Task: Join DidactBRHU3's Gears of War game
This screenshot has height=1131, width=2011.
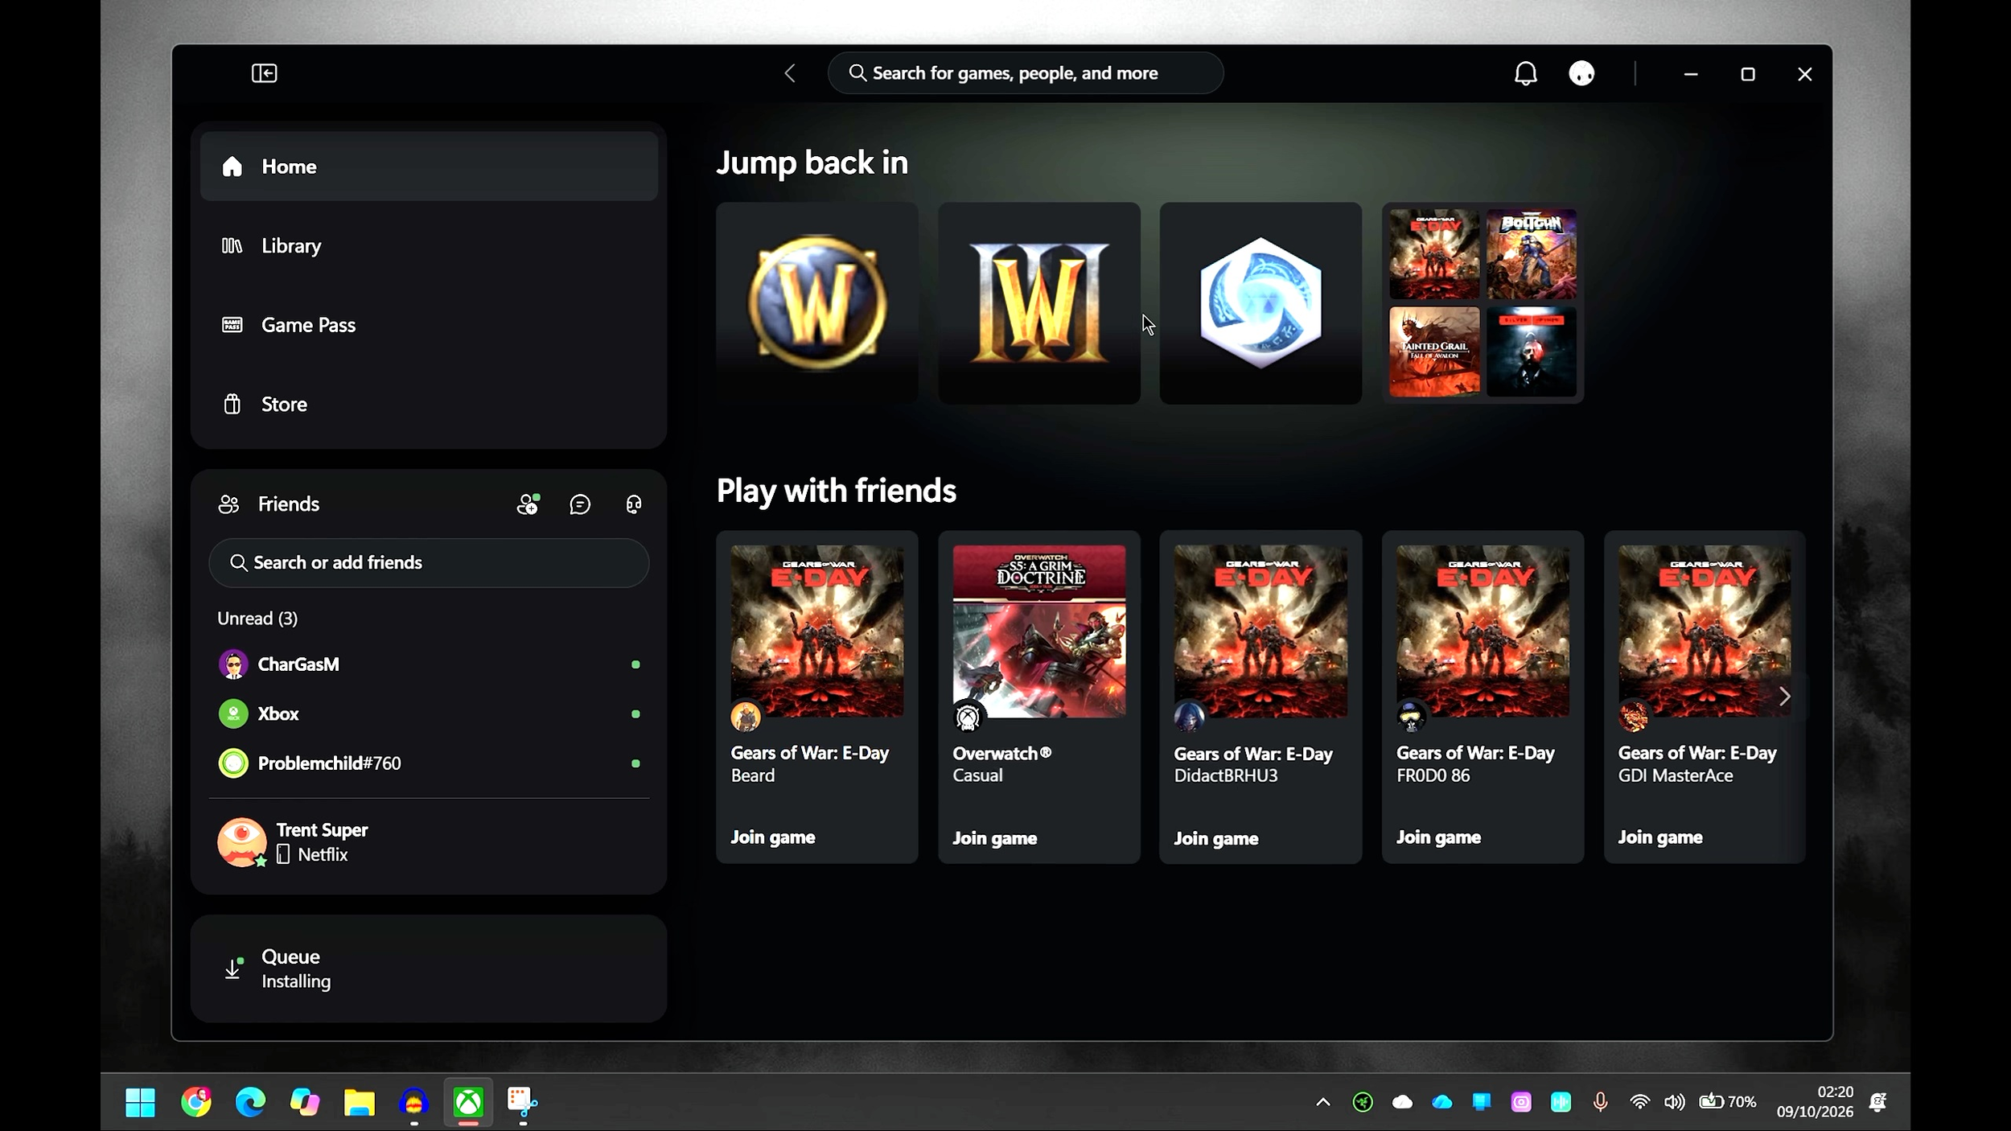Action: click(1215, 838)
